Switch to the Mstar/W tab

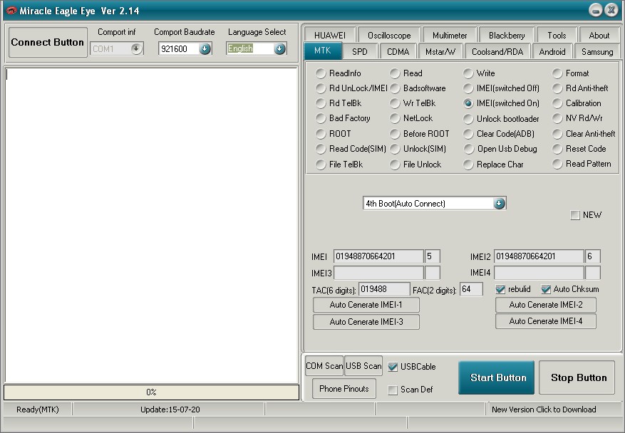[440, 52]
